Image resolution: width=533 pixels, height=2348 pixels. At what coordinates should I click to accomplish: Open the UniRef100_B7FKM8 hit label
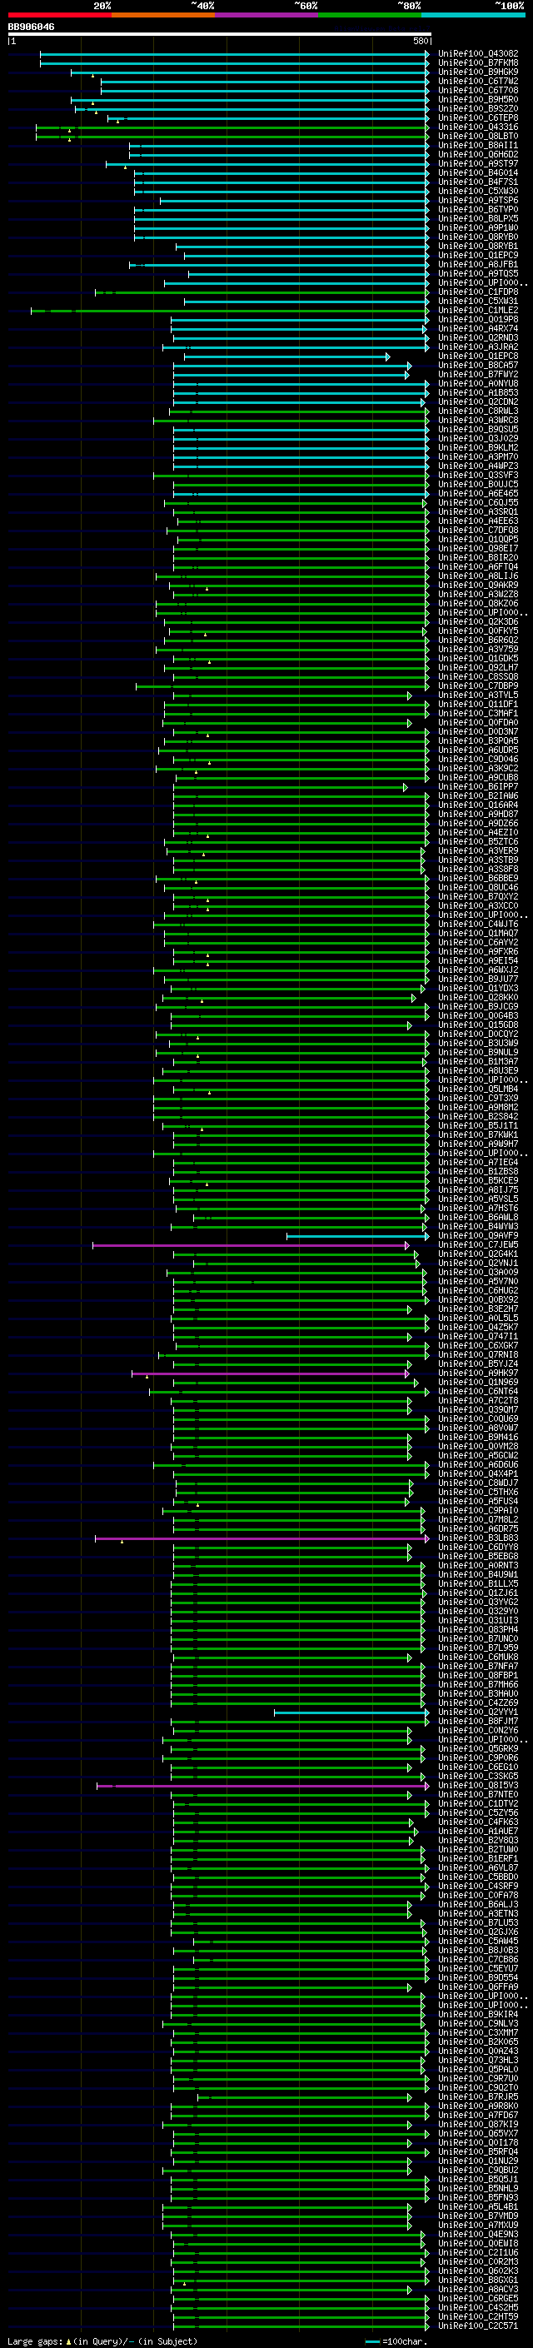(478, 63)
